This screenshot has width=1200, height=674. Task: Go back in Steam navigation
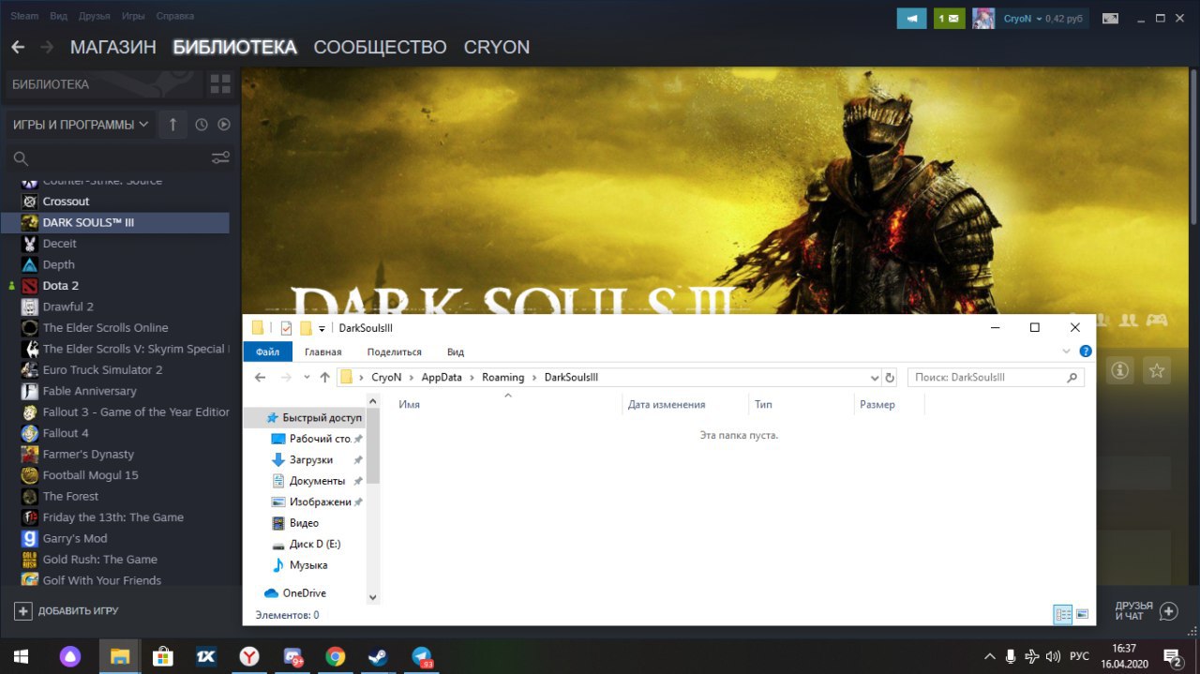[18, 47]
